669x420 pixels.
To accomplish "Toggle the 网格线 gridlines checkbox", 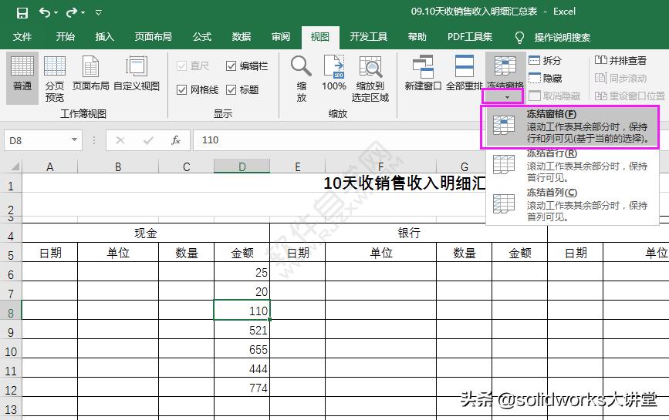I will tap(181, 90).
